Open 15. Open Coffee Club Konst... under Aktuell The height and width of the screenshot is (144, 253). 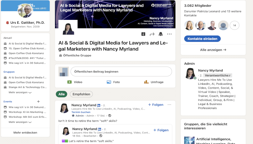pyautogui.click(x=25, y=48)
